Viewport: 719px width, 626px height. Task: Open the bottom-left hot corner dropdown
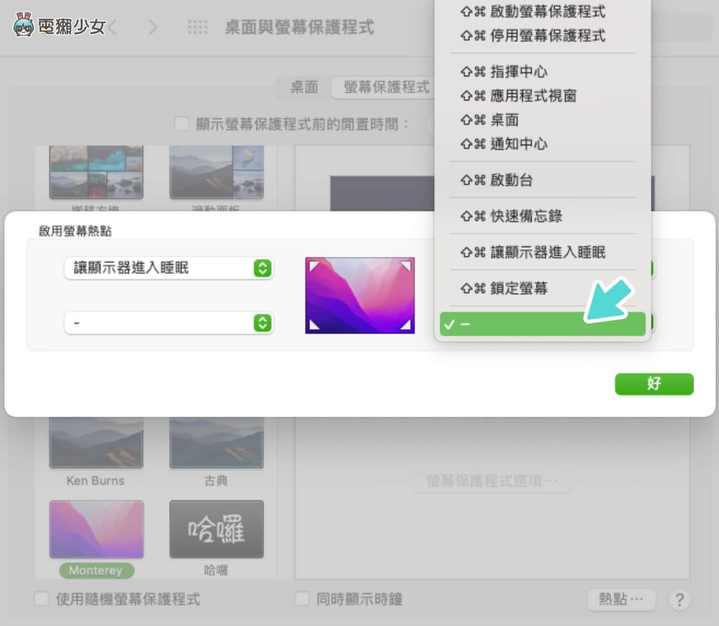[x=169, y=323]
